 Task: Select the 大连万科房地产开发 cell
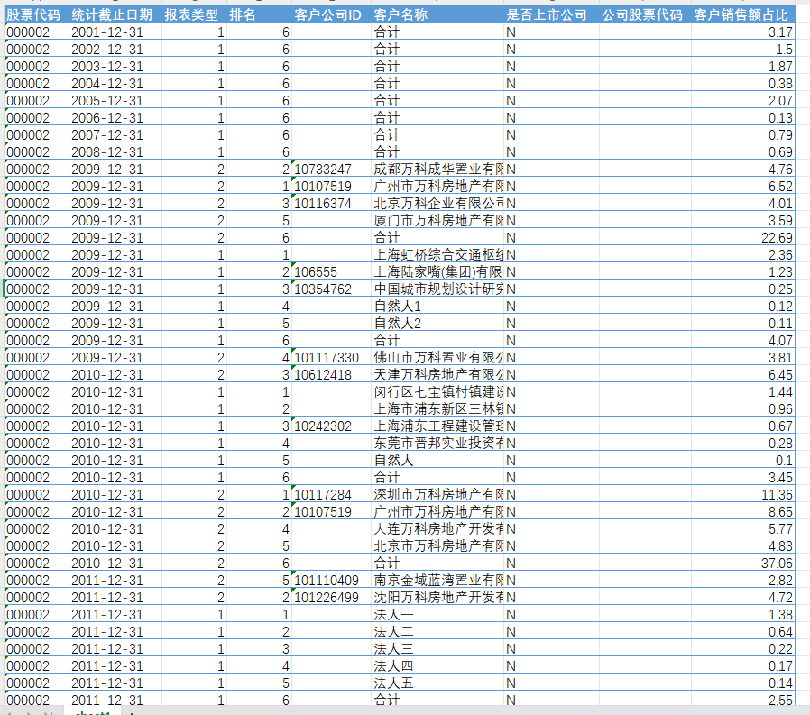tap(437, 528)
